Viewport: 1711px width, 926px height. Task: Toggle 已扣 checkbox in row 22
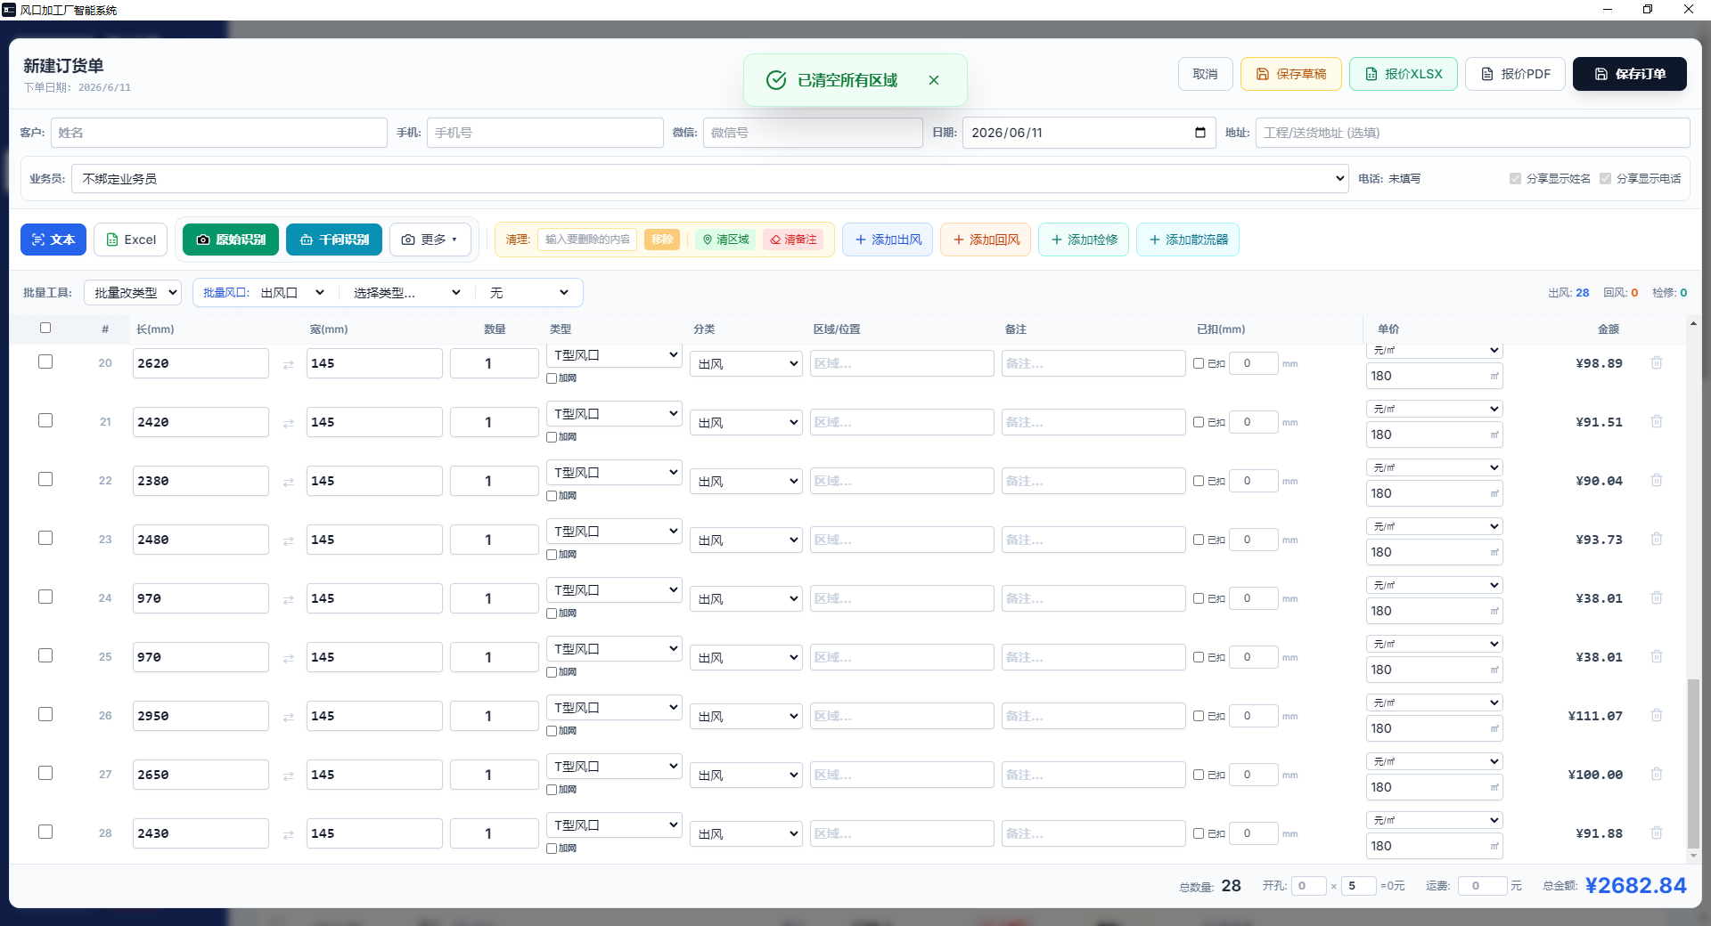[x=1199, y=481]
